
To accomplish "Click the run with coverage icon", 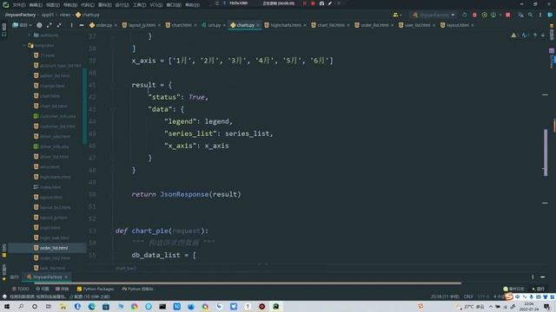I will click(484, 15).
